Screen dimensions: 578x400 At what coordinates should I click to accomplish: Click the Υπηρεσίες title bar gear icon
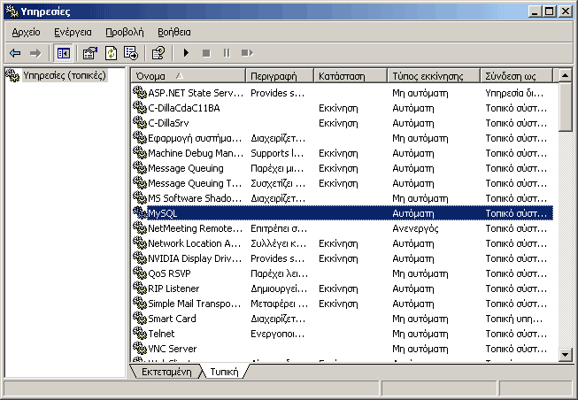pyautogui.click(x=12, y=12)
